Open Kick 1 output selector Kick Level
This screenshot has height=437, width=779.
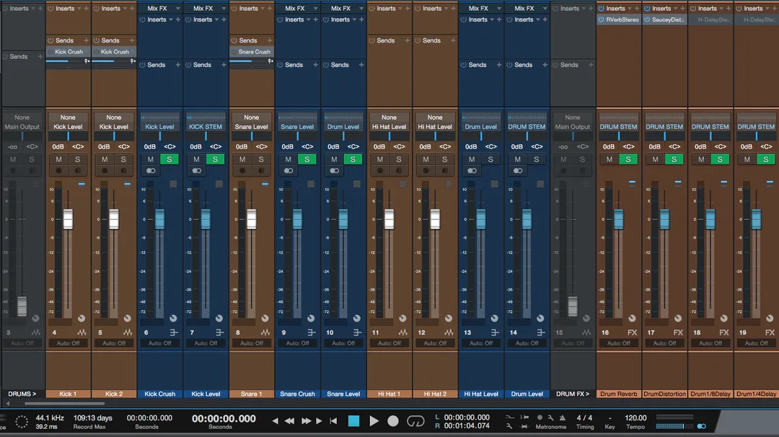pyautogui.click(x=68, y=127)
